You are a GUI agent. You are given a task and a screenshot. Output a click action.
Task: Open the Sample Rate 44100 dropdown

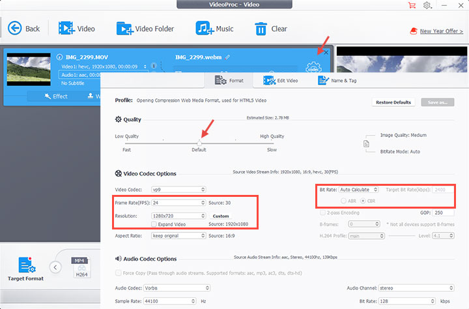click(x=170, y=301)
